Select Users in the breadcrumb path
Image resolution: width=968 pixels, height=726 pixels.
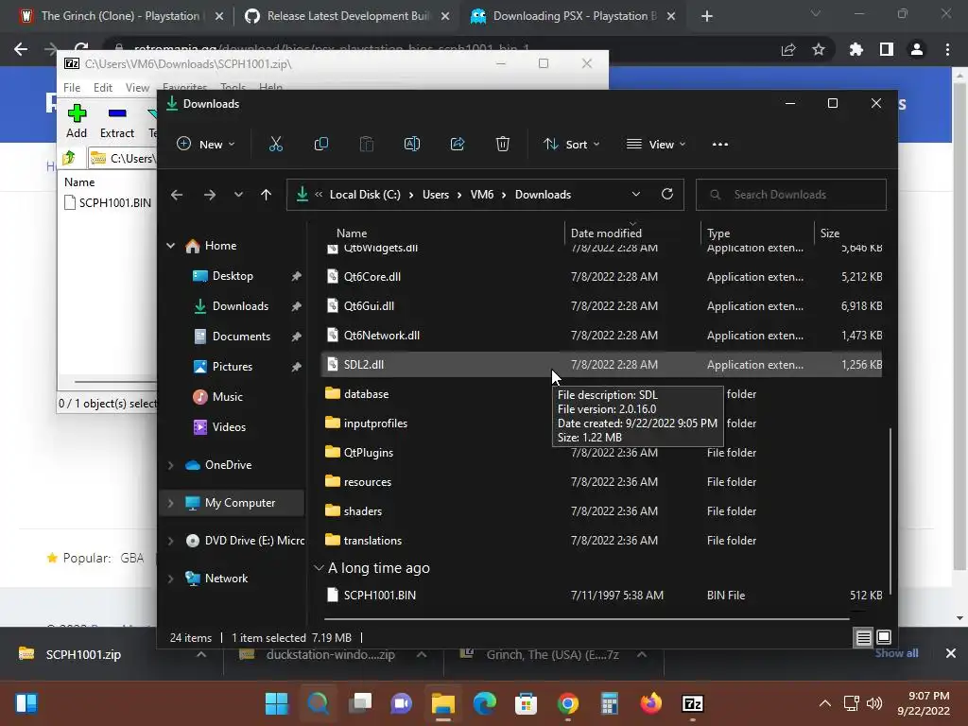click(435, 195)
